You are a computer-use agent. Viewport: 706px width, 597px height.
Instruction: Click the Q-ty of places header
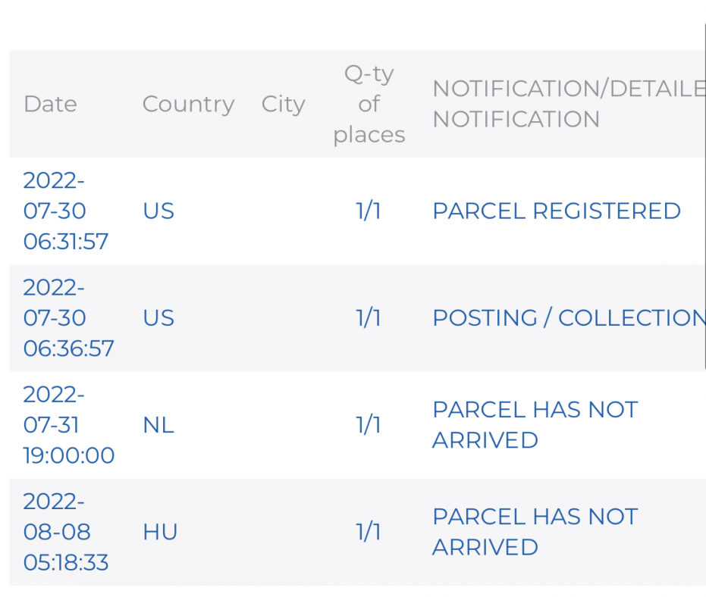click(369, 104)
